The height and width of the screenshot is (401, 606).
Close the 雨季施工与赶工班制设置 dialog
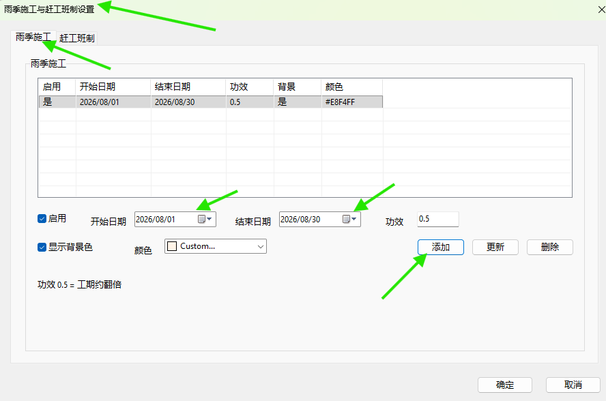[x=601, y=10]
